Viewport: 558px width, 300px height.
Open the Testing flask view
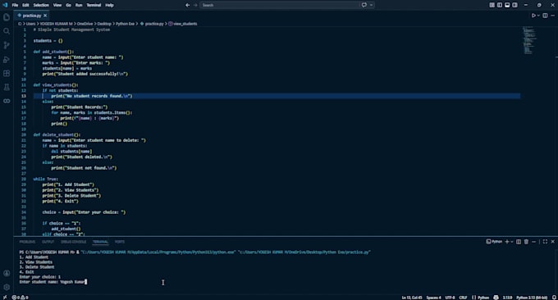pyautogui.click(x=7, y=87)
